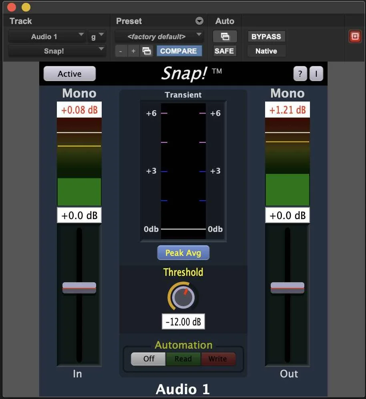
Task: Enable SAFE automation mode
Action: (224, 51)
